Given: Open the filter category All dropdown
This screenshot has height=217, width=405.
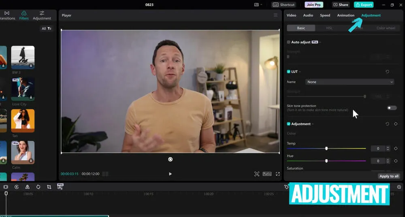Looking at the screenshot, I should coord(47,29).
